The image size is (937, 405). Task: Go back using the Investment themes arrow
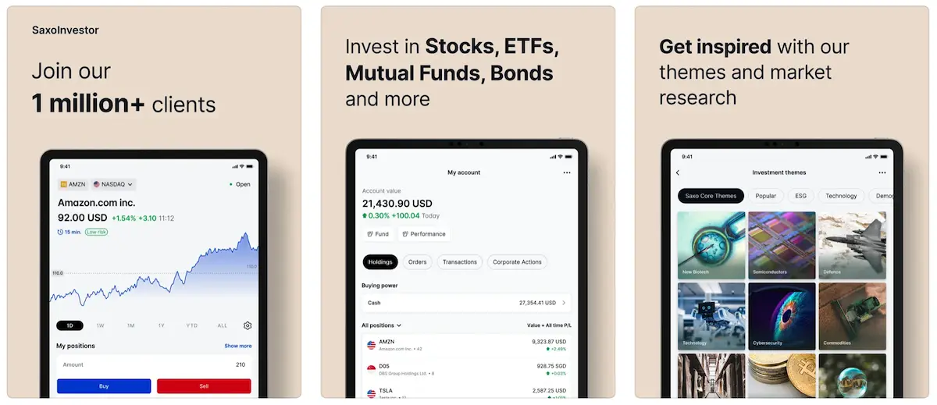click(678, 172)
